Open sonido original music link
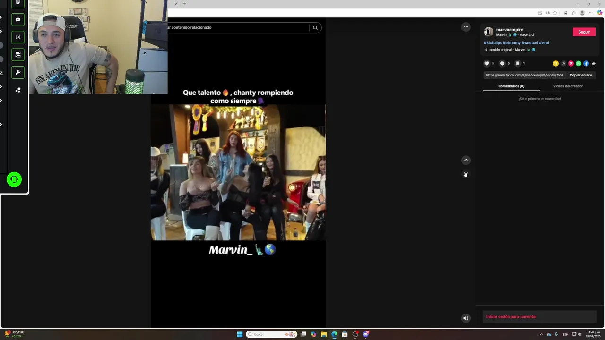 click(x=510, y=50)
